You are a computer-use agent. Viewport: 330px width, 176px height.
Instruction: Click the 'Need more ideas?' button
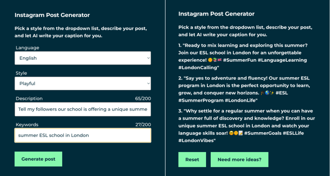click(x=239, y=160)
